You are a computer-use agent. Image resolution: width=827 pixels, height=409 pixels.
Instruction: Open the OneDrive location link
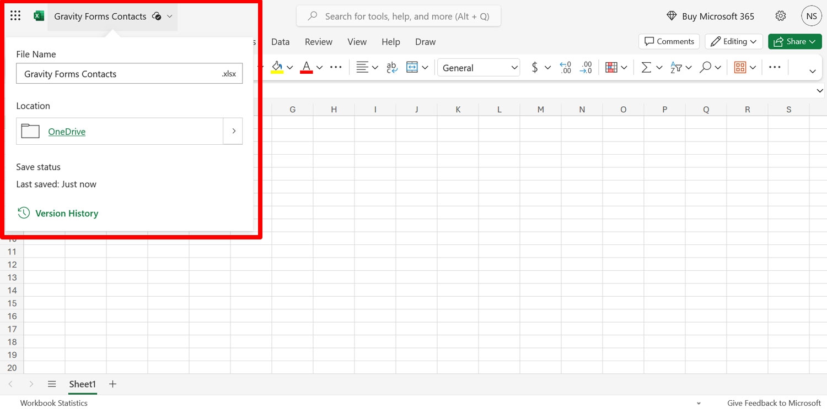[67, 132]
